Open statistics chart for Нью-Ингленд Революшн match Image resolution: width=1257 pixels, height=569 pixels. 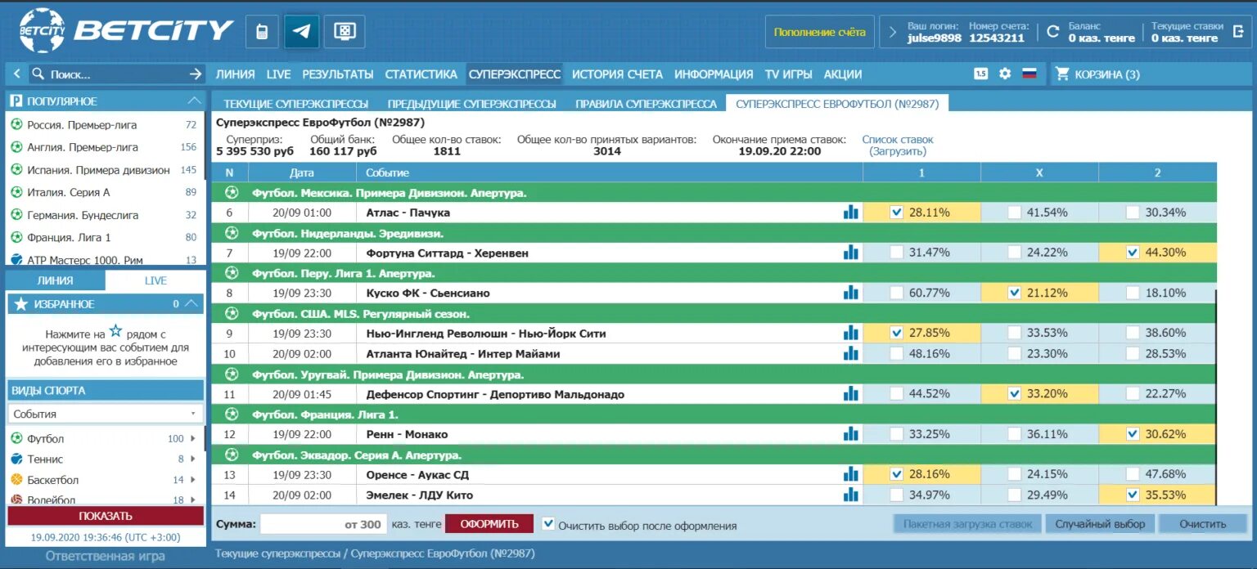tap(851, 333)
